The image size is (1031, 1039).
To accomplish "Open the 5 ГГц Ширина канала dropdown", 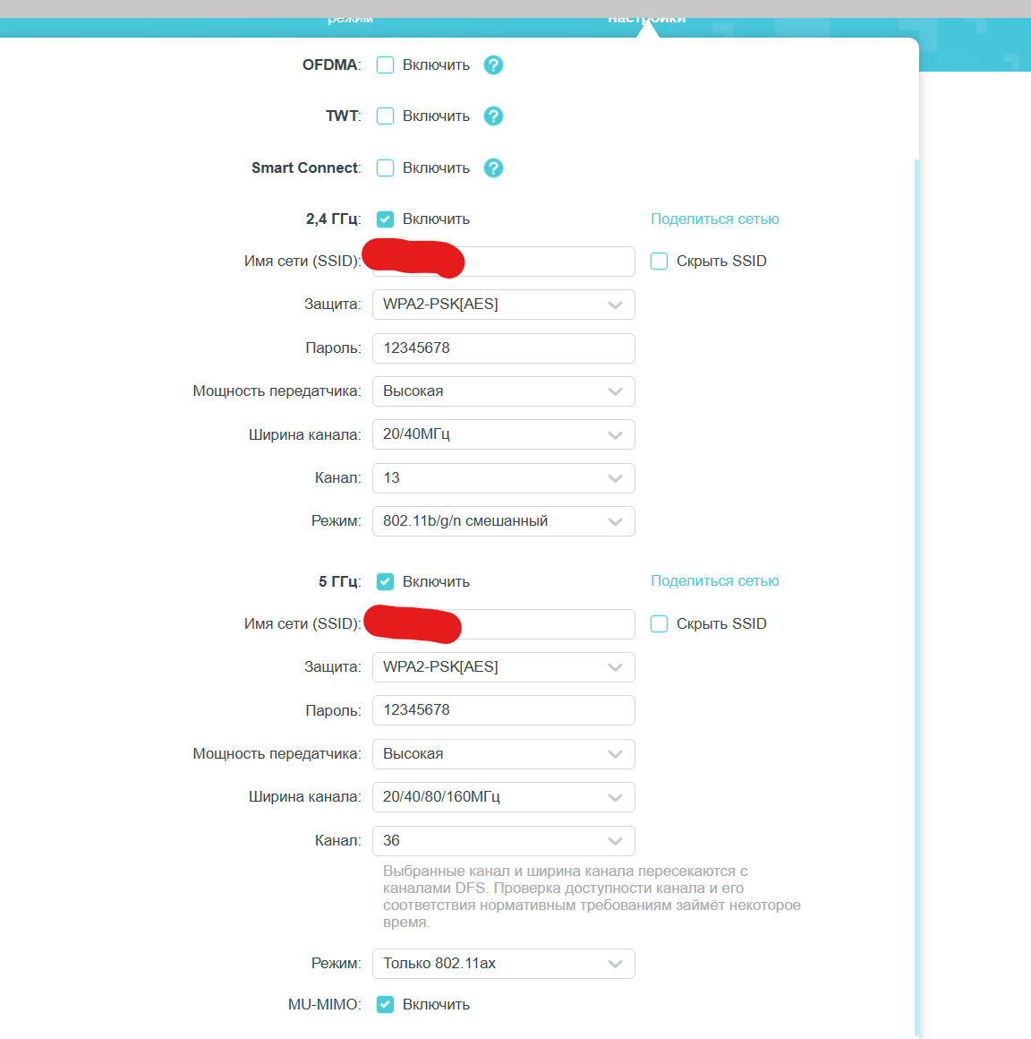I will pyautogui.click(x=503, y=797).
